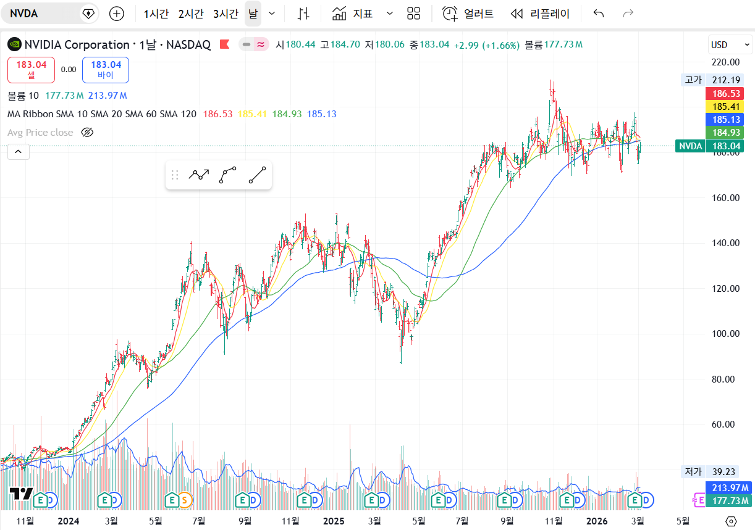Open the bar style chart type menu
The height and width of the screenshot is (530, 755).
click(x=303, y=14)
